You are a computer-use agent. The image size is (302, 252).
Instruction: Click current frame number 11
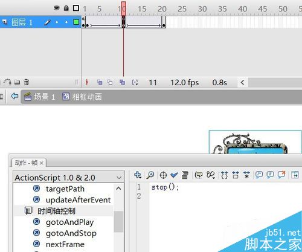[x=153, y=83]
